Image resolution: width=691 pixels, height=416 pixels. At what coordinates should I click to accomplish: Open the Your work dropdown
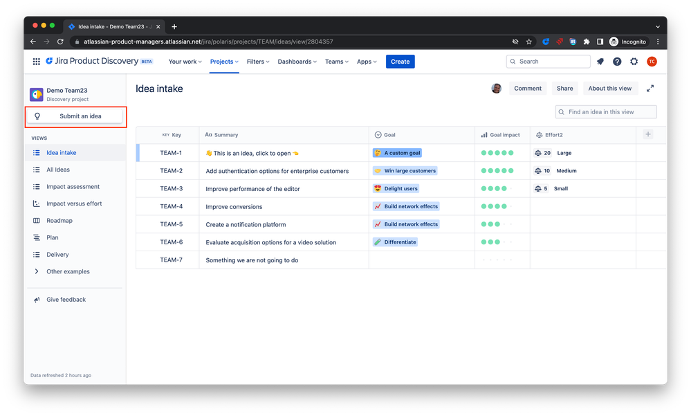point(185,62)
